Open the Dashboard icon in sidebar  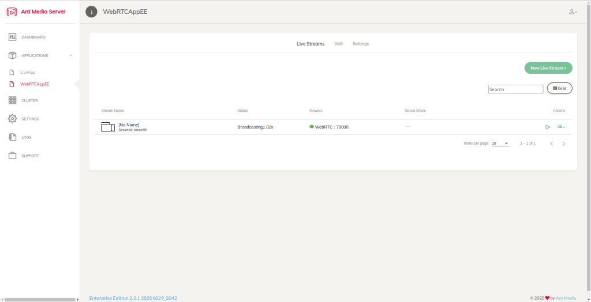[13, 37]
